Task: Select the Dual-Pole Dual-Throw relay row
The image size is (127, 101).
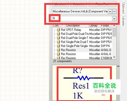Action: 82,34
